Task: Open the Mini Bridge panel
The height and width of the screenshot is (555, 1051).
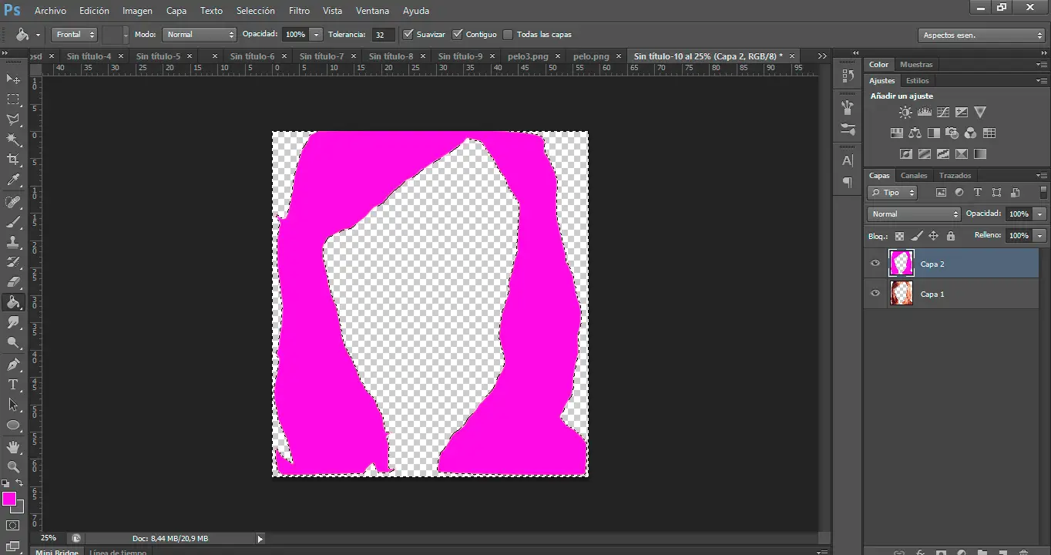Action: pyautogui.click(x=57, y=551)
